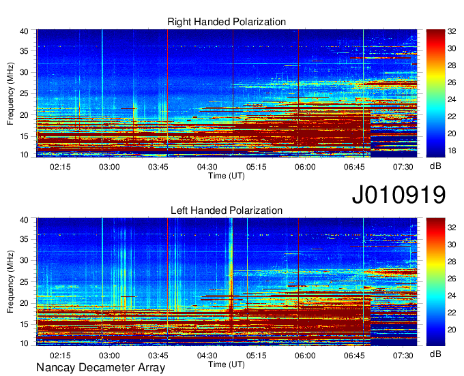
Task: Click the top plot's Time (UT) axis label
Action: pos(227,176)
